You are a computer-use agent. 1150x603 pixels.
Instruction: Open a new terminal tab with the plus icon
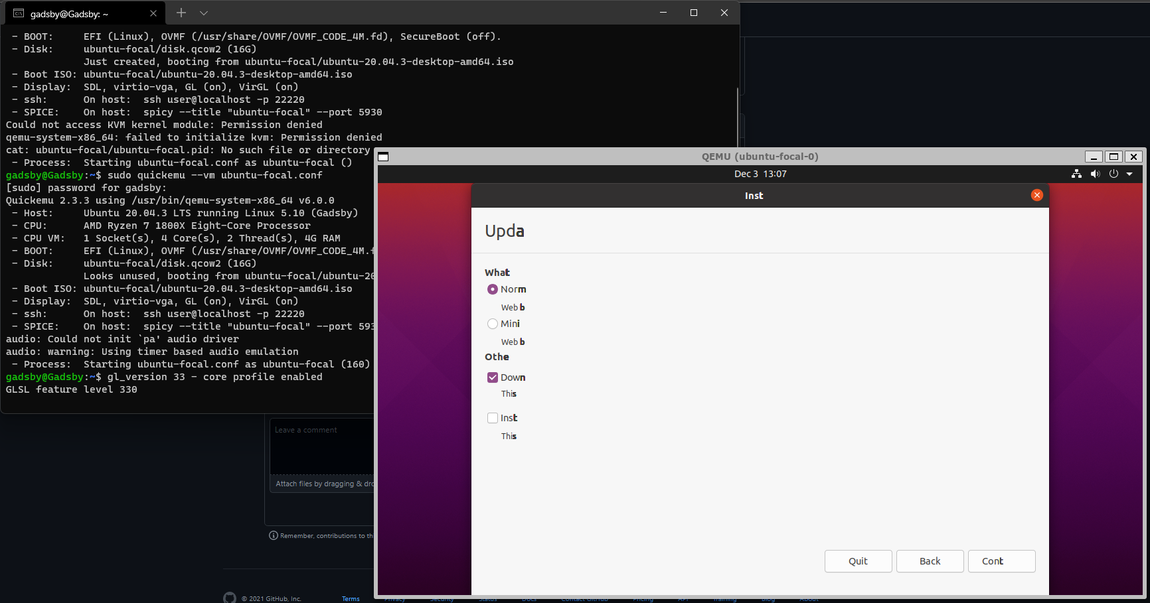point(181,13)
